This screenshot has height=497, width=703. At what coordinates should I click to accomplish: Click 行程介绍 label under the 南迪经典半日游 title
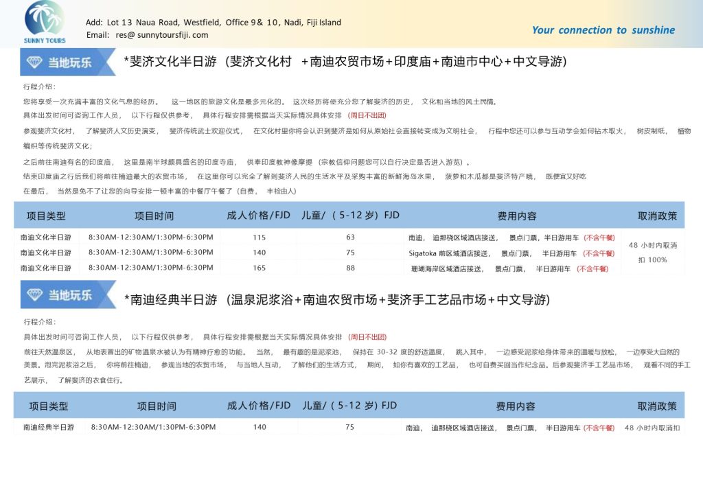(39, 322)
